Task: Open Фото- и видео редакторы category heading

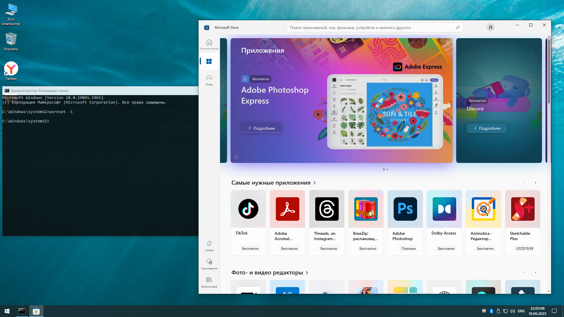Action: [267, 272]
